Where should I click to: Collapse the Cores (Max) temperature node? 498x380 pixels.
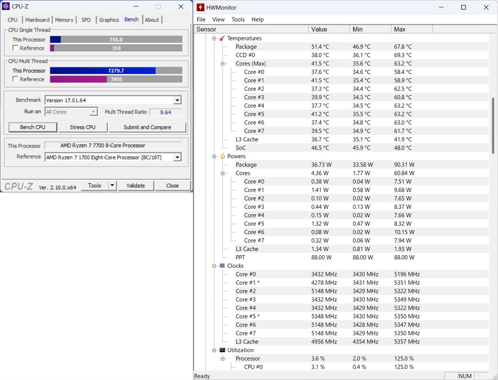coord(223,64)
